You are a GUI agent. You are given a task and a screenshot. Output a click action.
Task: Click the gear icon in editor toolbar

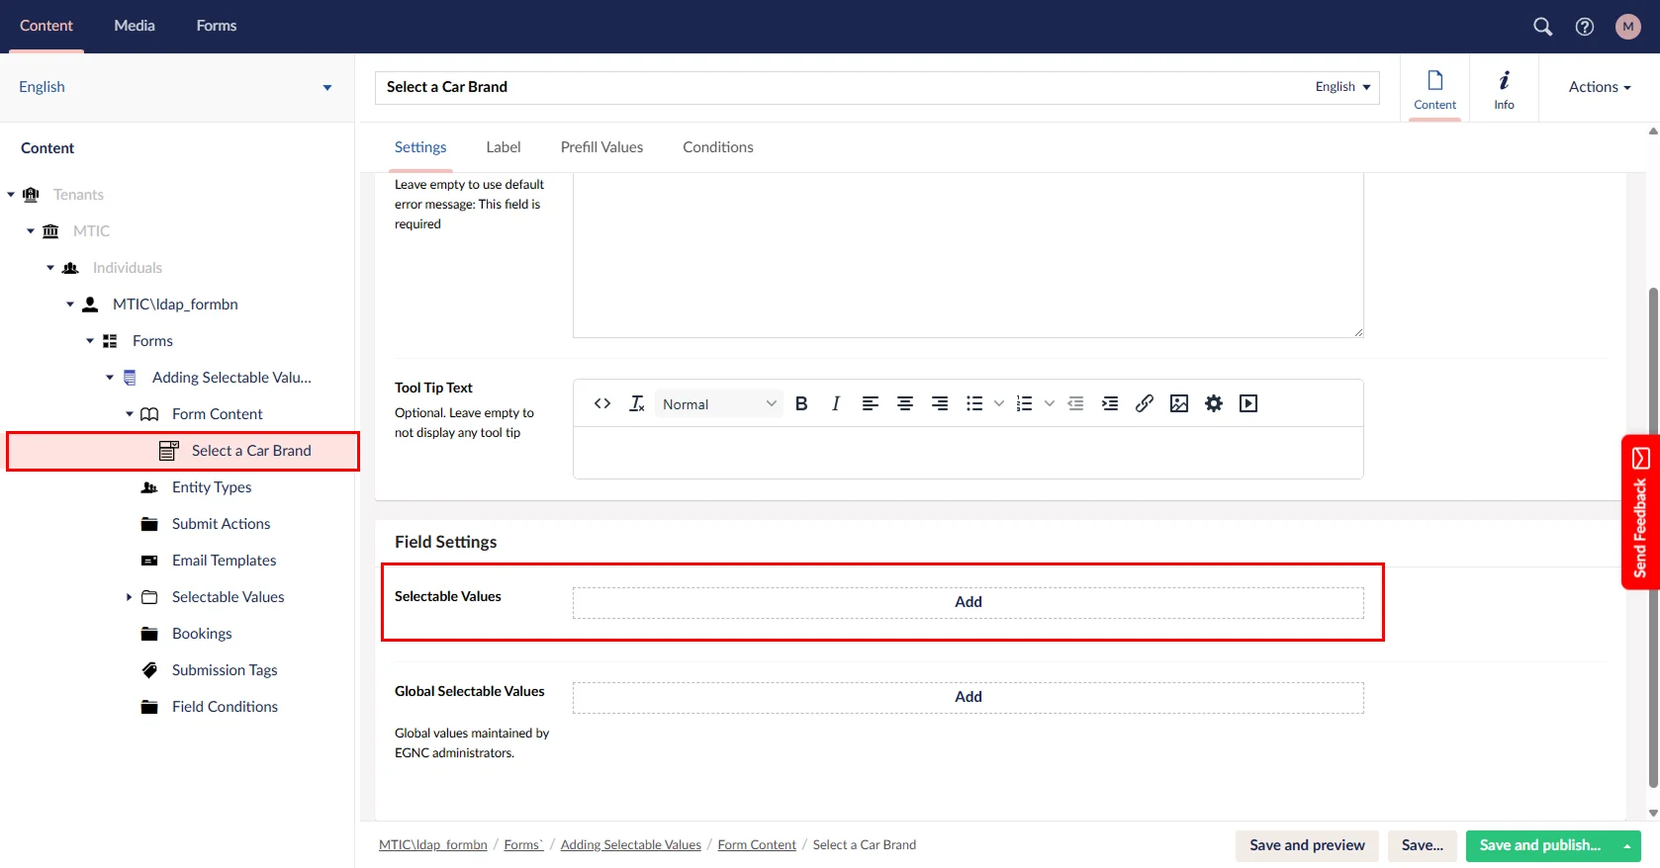1213,403
